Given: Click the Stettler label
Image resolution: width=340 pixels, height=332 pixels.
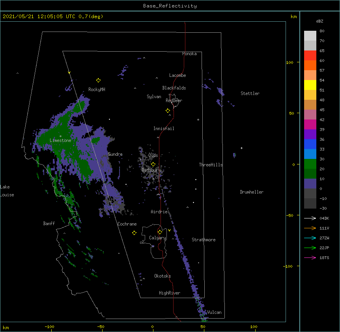Looking at the screenshot, I should [x=250, y=93].
